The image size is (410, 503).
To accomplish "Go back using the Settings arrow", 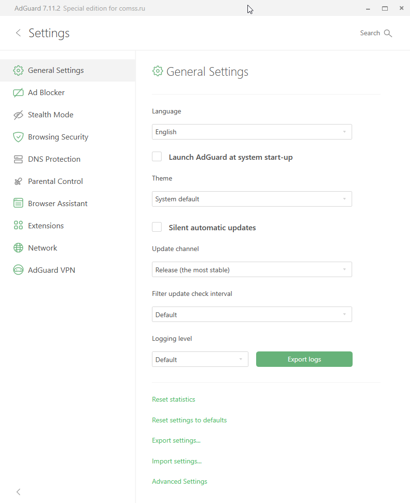I will click(18, 33).
